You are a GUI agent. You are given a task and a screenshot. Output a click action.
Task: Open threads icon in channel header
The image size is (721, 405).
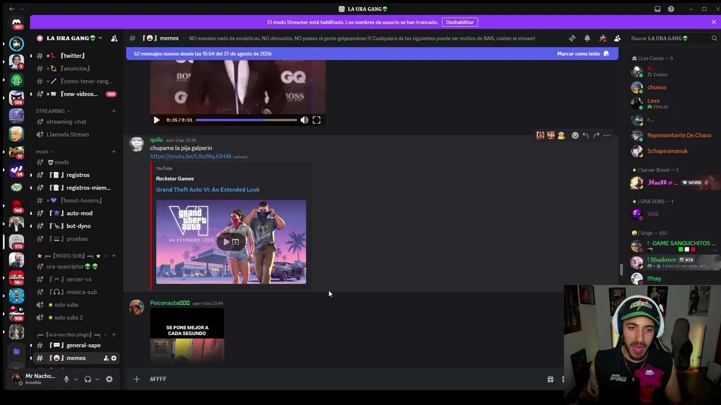pos(572,38)
